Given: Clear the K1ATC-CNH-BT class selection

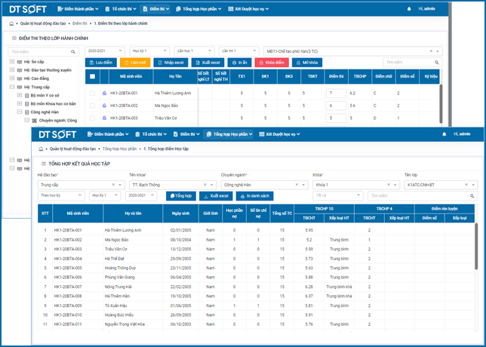Looking at the screenshot, I should (x=466, y=185).
